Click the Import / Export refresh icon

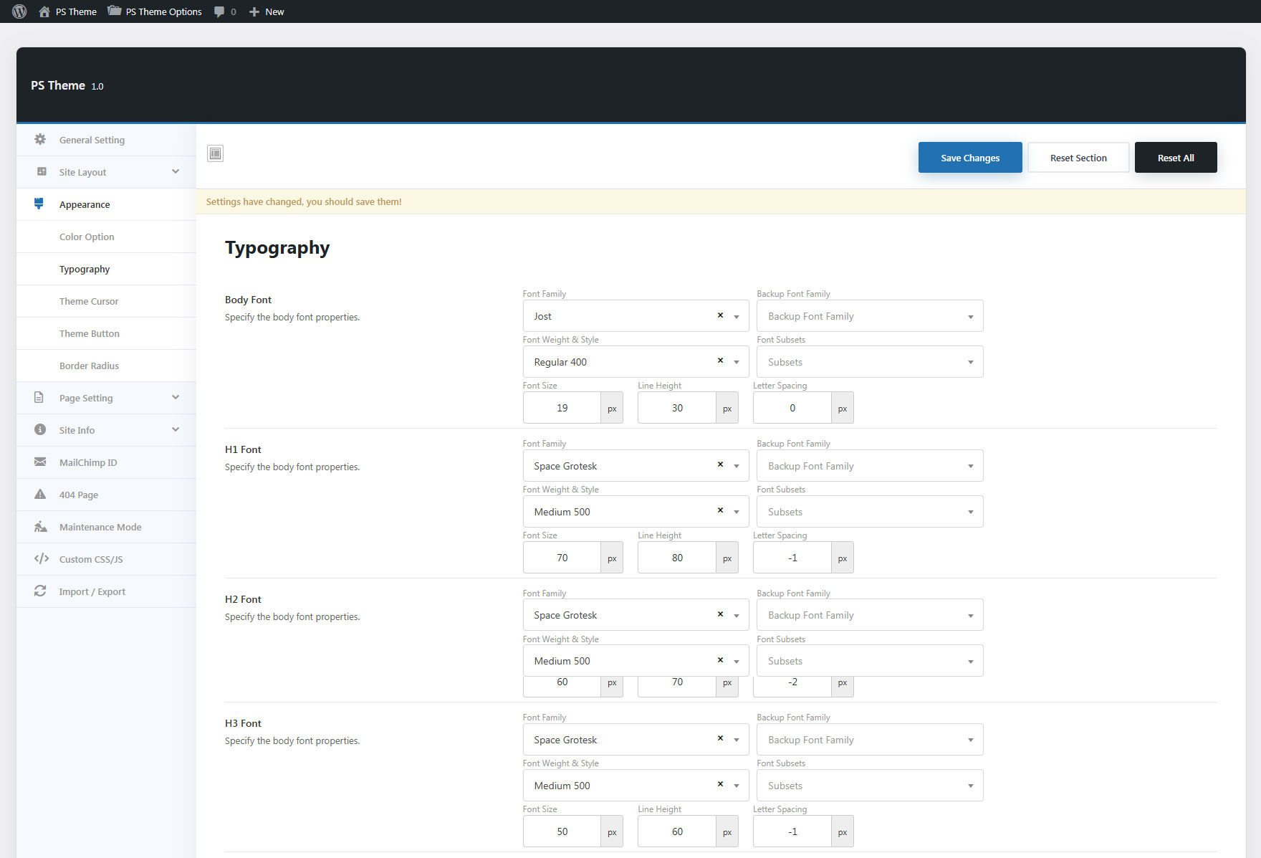[x=40, y=591]
